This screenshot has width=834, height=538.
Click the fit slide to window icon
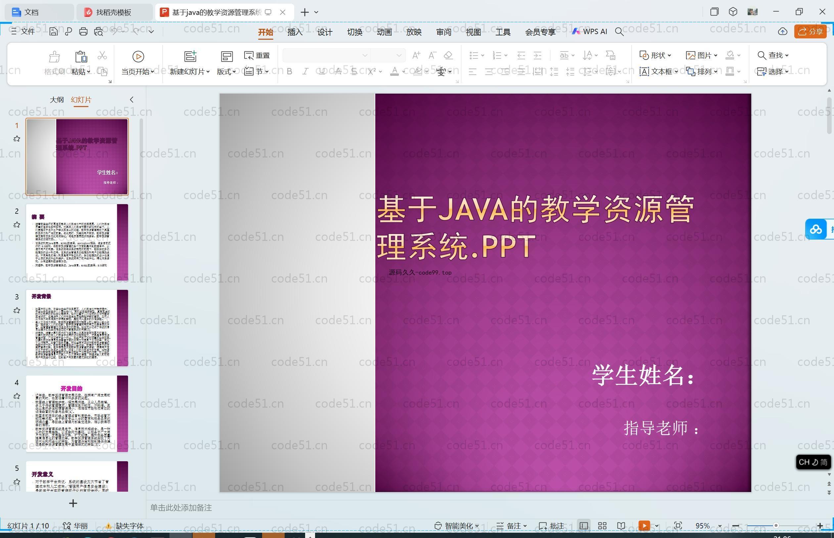pyautogui.click(x=678, y=526)
